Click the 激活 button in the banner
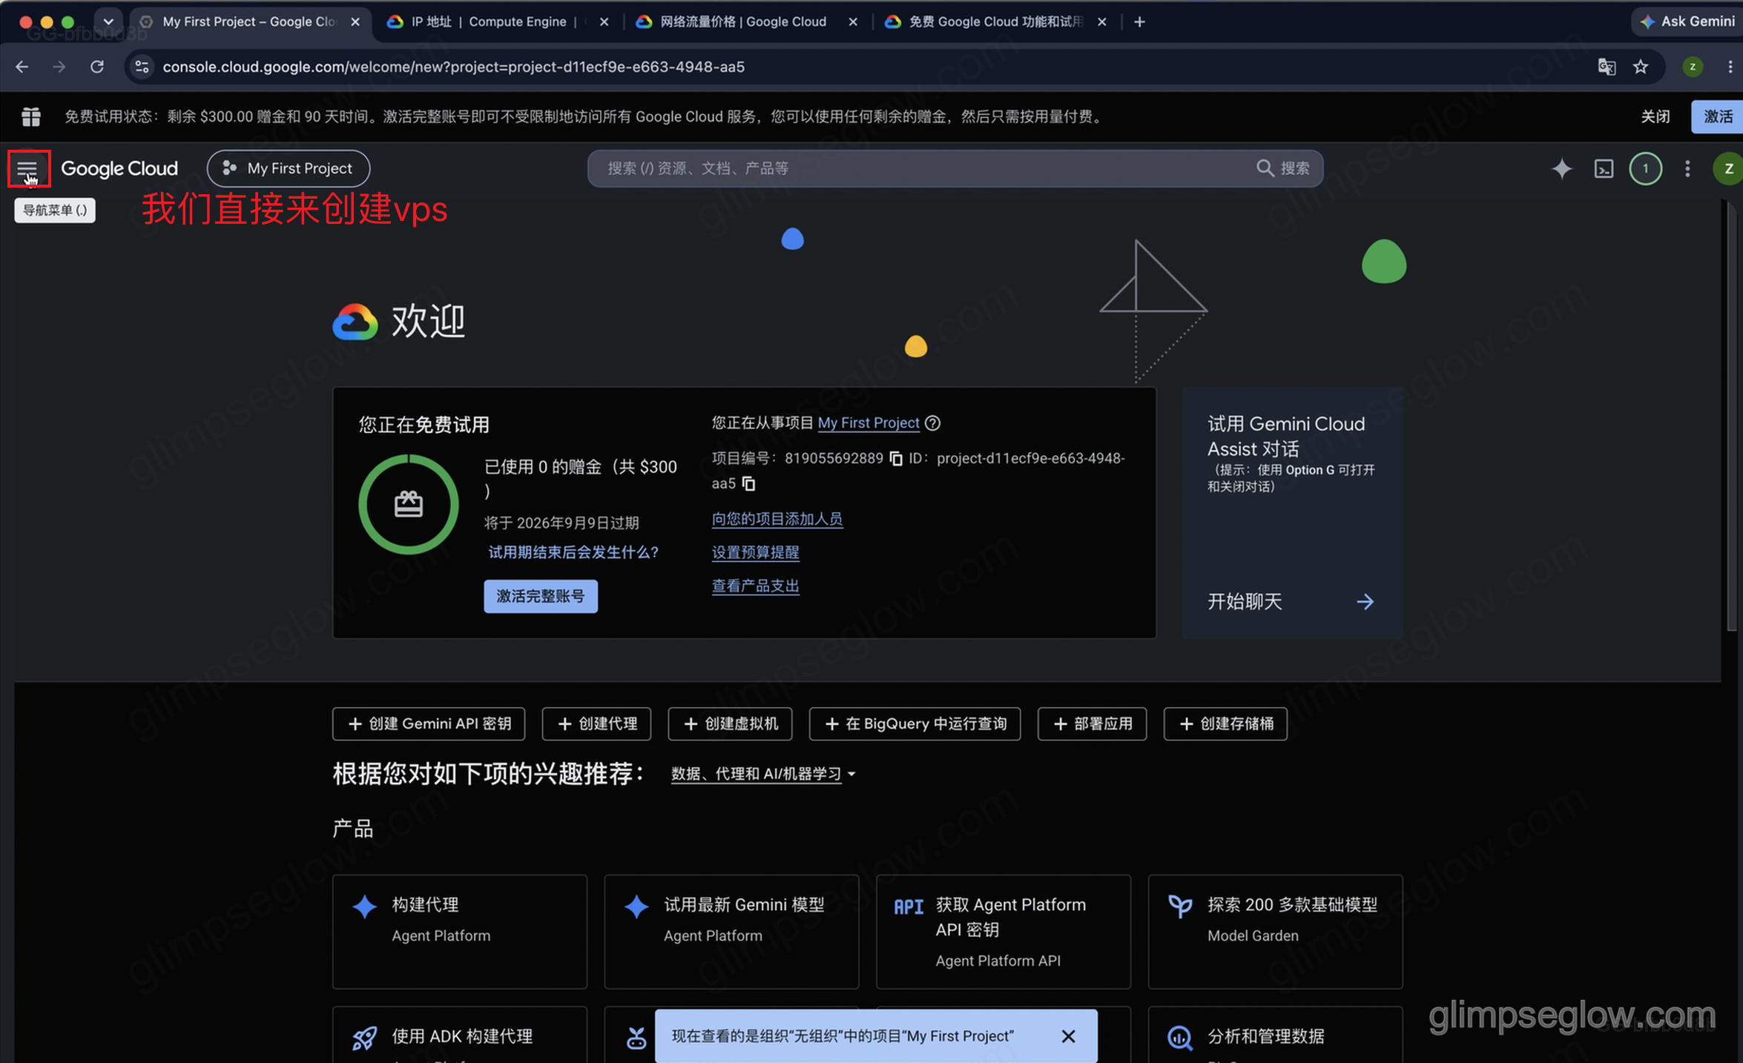Image resolution: width=1743 pixels, height=1063 pixels. coord(1718,116)
